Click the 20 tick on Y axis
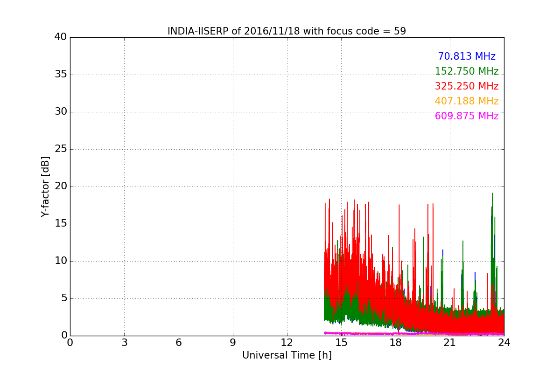 coord(61,186)
